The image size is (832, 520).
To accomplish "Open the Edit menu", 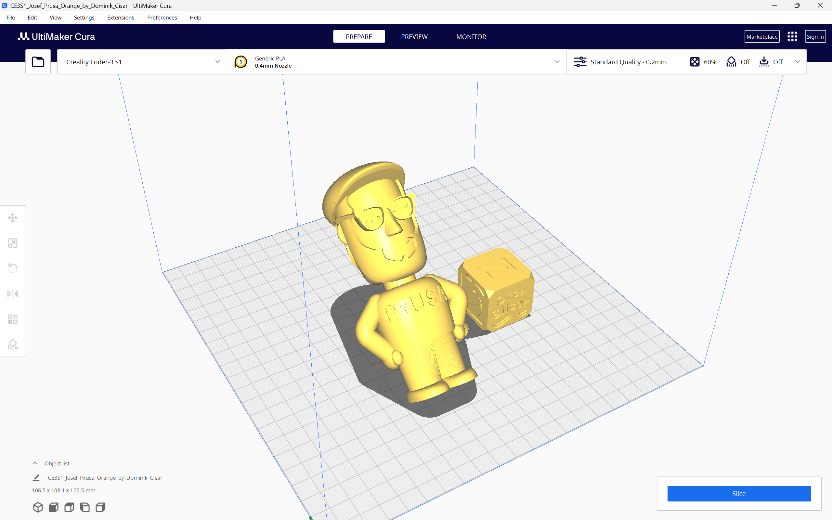I will pos(32,18).
